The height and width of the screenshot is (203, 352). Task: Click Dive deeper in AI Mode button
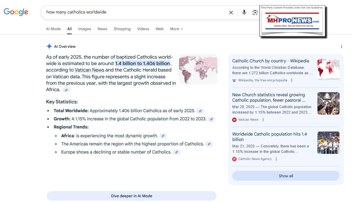point(131,196)
